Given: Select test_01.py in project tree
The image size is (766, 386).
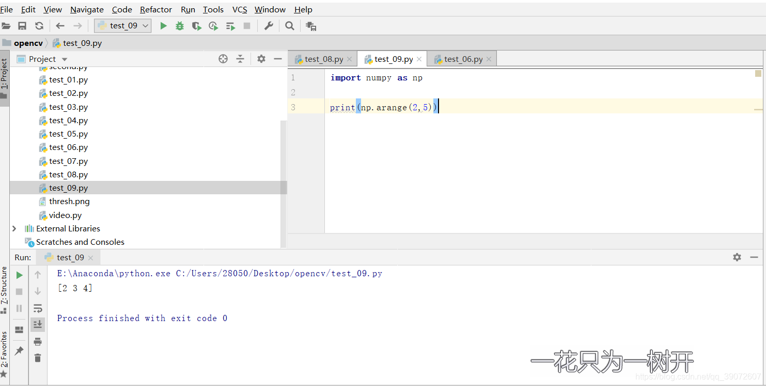Looking at the screenshot, I should click(x=69, y=80).
